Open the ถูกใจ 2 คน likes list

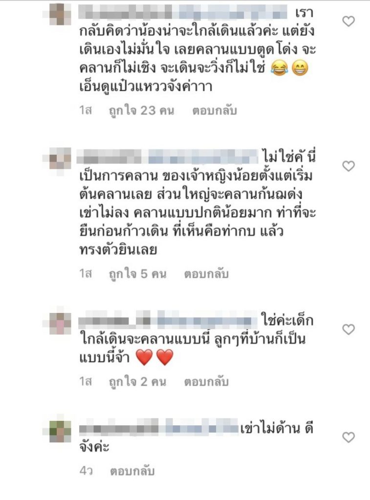tap(138, 382)
